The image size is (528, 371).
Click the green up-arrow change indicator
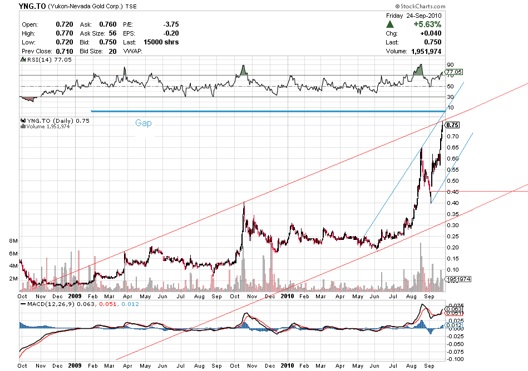click(x=390, y=24)
